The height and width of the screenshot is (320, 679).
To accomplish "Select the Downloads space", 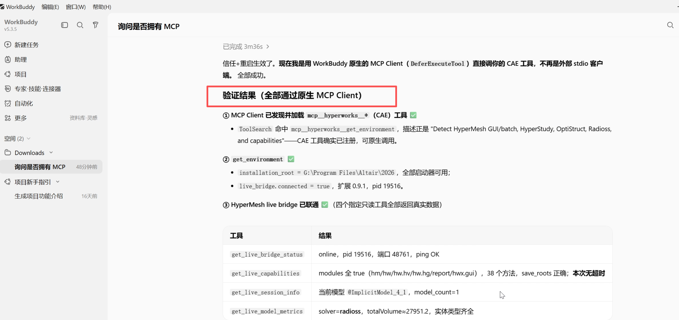I will pos(30,153).
